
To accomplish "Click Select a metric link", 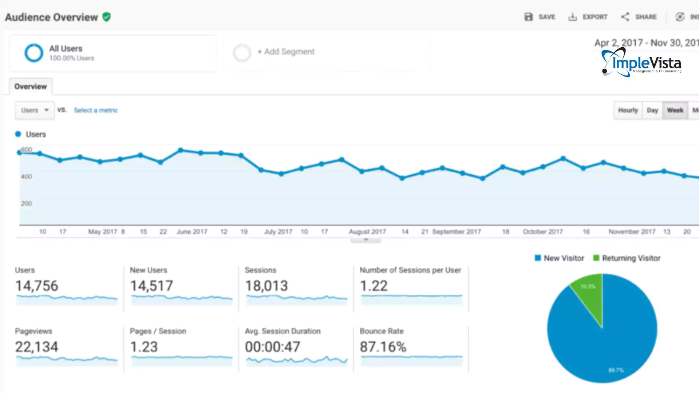I will tap(96, 110).
